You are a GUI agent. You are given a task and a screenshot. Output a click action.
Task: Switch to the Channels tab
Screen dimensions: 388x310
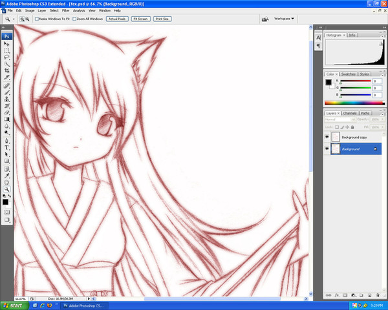click(350, 113)
